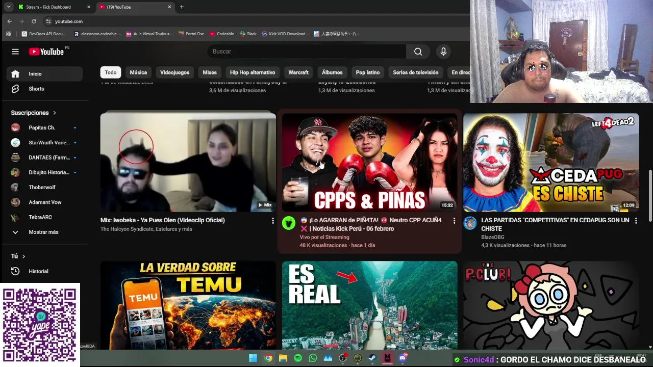Select the Hip Hop alternativo chip
Image resolution: width=653 pixels, height=367 pixels.
pos(253,72)
